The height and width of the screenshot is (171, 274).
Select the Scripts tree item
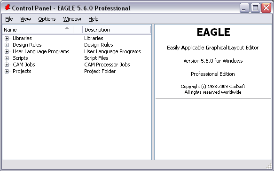[x=20, y=58]
